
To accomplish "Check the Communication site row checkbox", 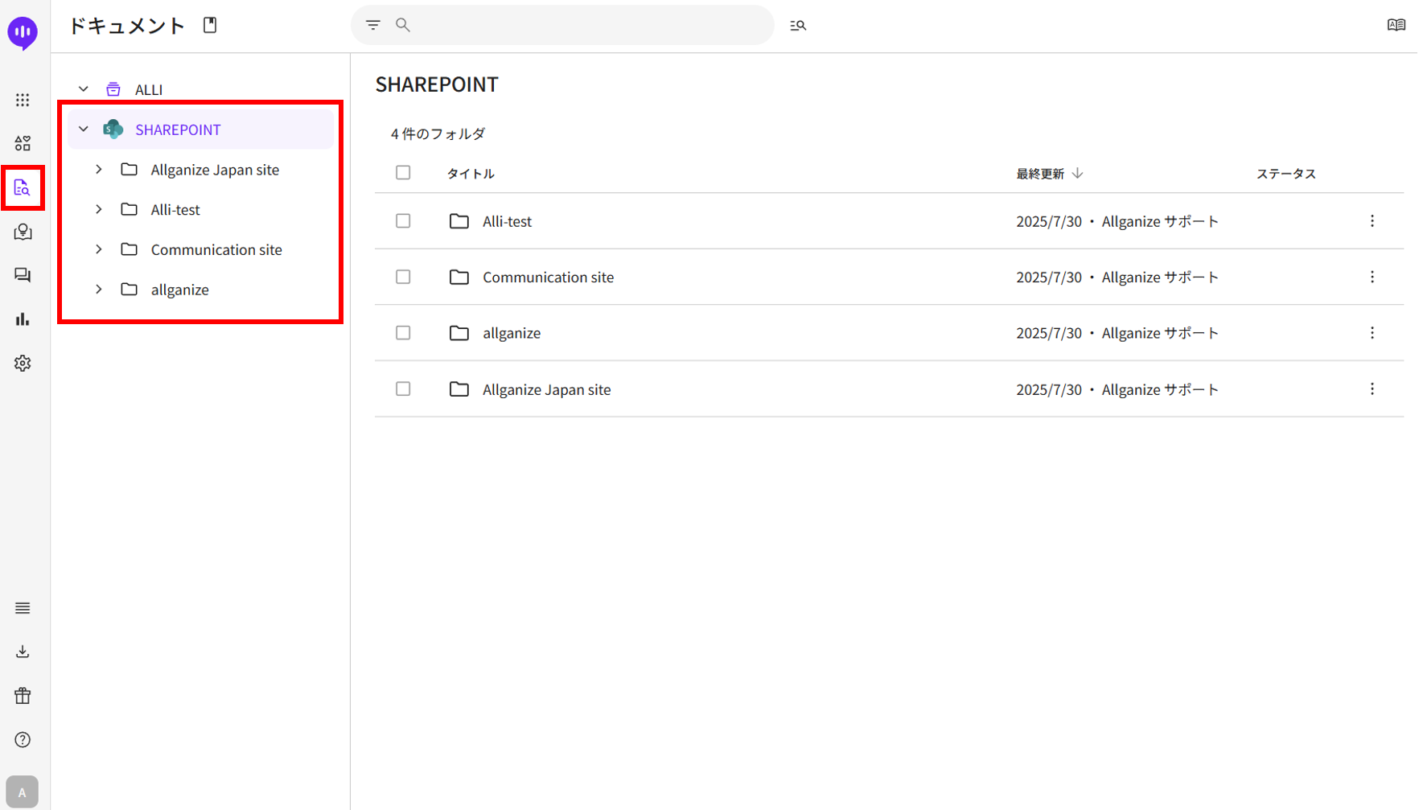I will coord(403,277).
